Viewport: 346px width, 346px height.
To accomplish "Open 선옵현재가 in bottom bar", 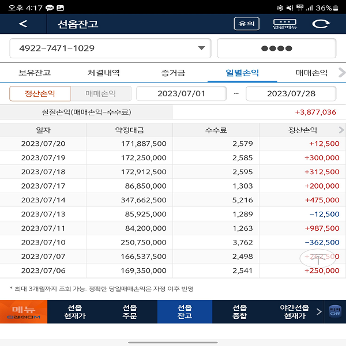I will coord(74,311).
